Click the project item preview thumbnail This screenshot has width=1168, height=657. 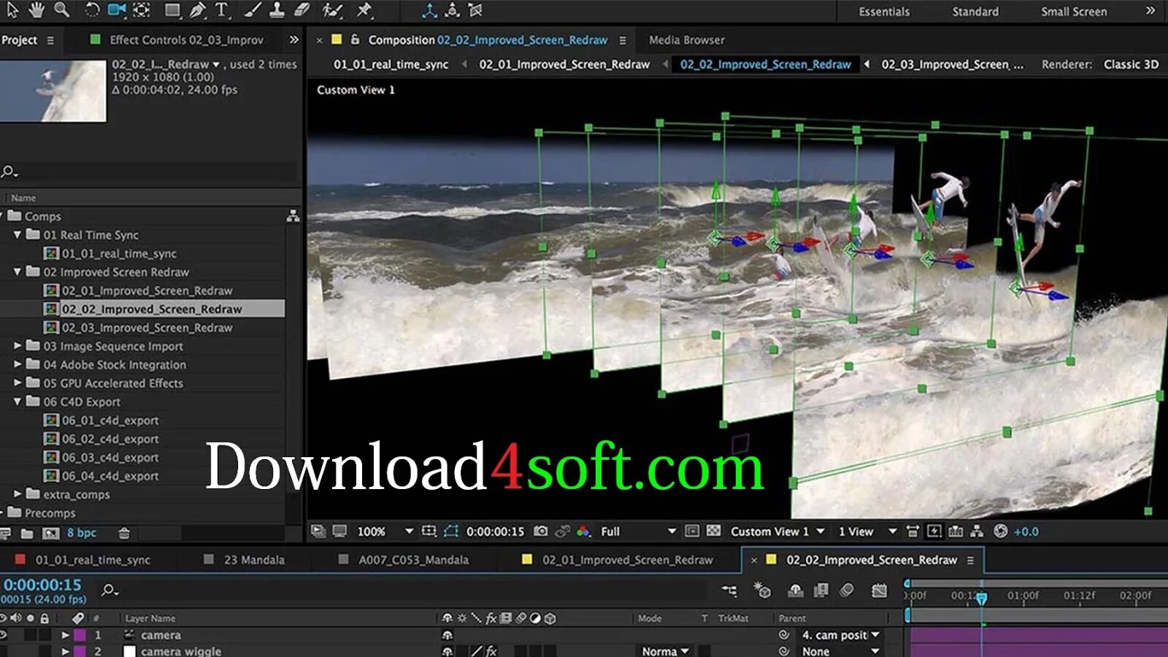[x=53, y=91]
